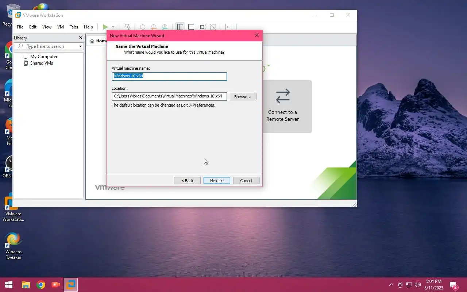Open the View menu
The width and height of the screenshot is (467, 292).
click(x=47, y=27)
